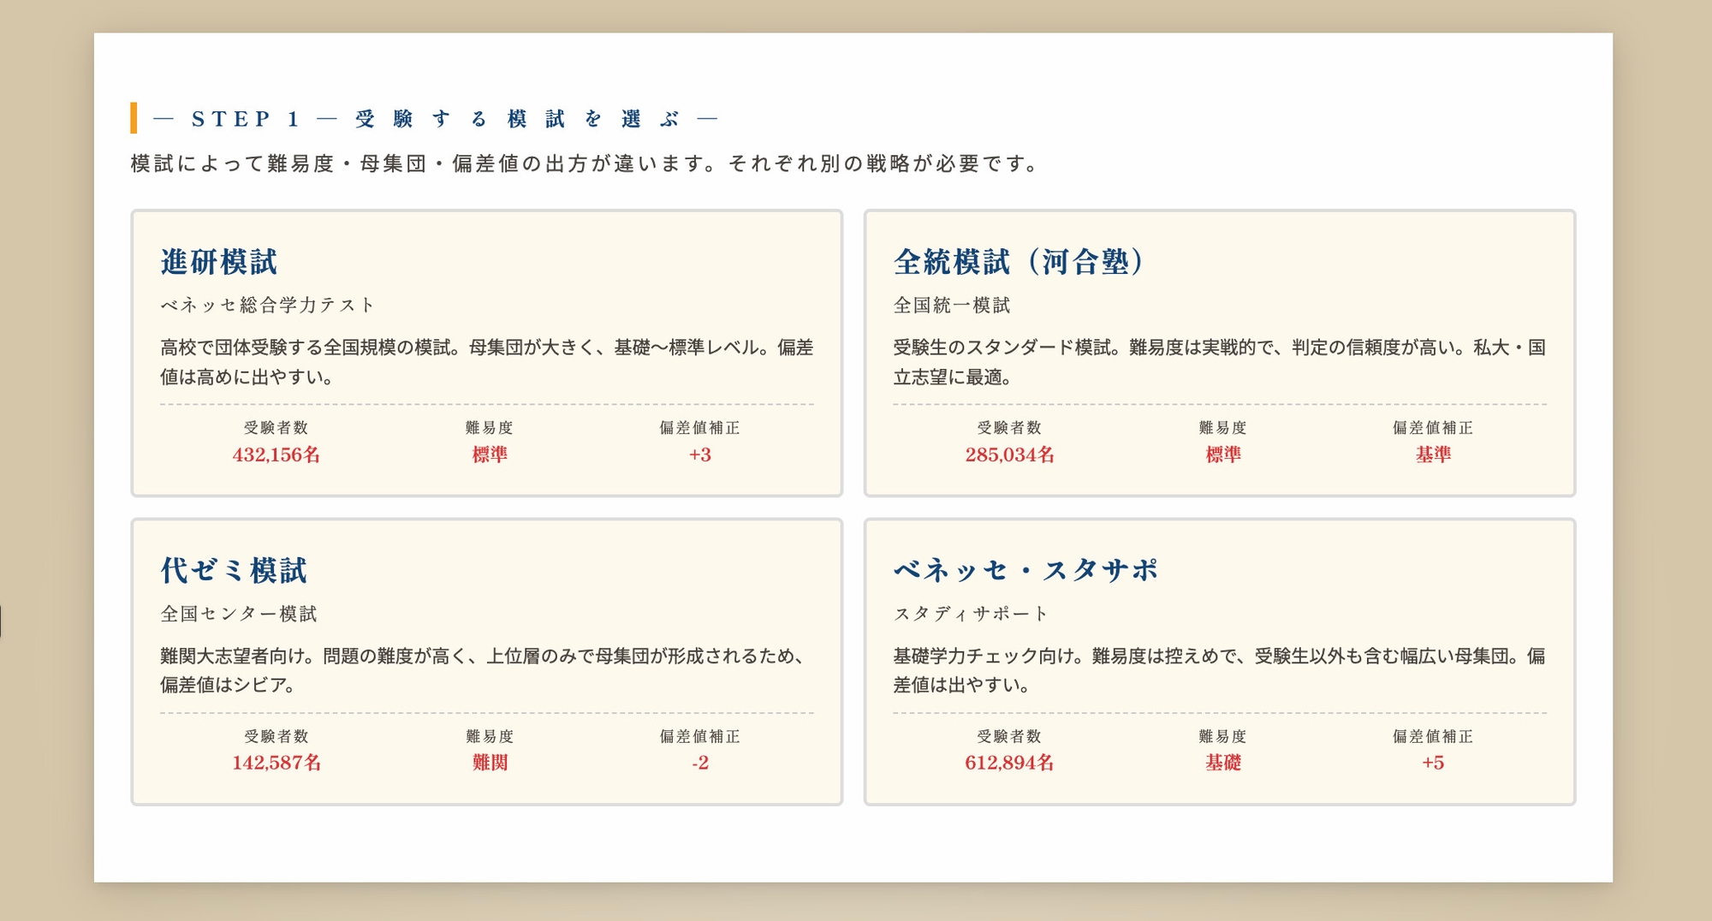Click the 偏差値補正 value +3

699,455
